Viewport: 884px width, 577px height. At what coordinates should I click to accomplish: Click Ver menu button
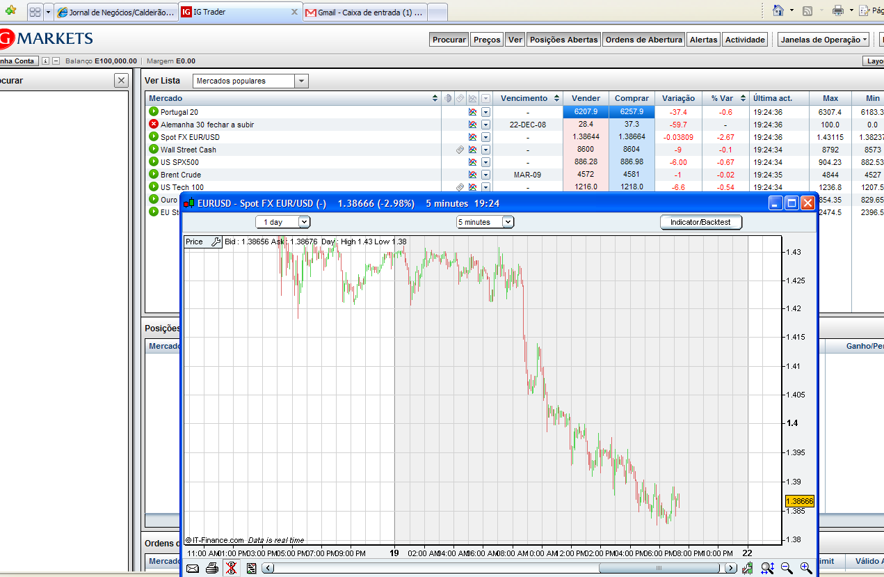(515, 40)
